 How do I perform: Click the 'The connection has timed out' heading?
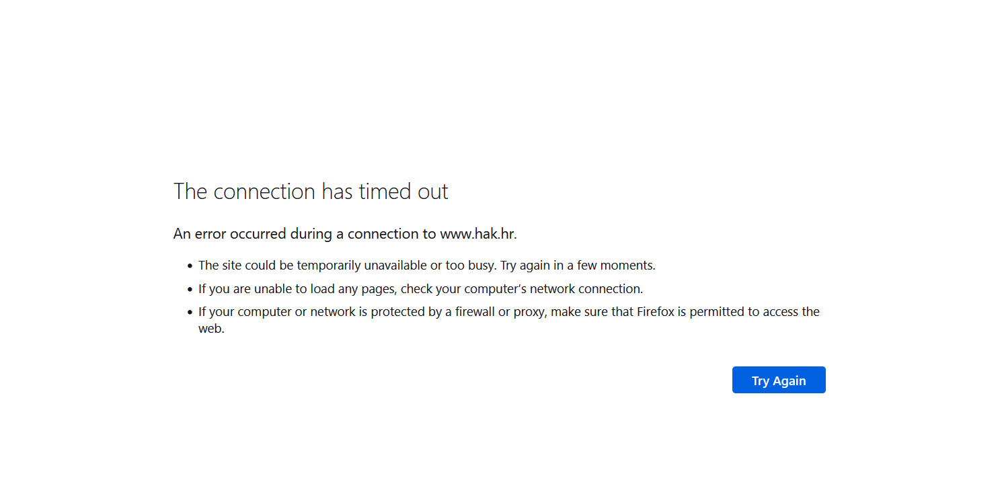[x=310, y=192]
